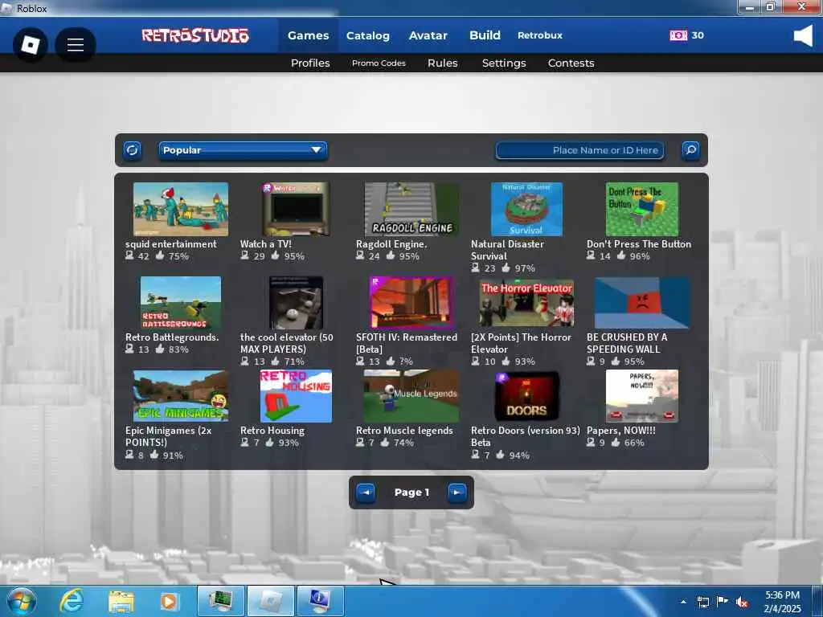Screen dimensions: 823x617
Task: Open the Settings page
Action: [x=504, y=63]
